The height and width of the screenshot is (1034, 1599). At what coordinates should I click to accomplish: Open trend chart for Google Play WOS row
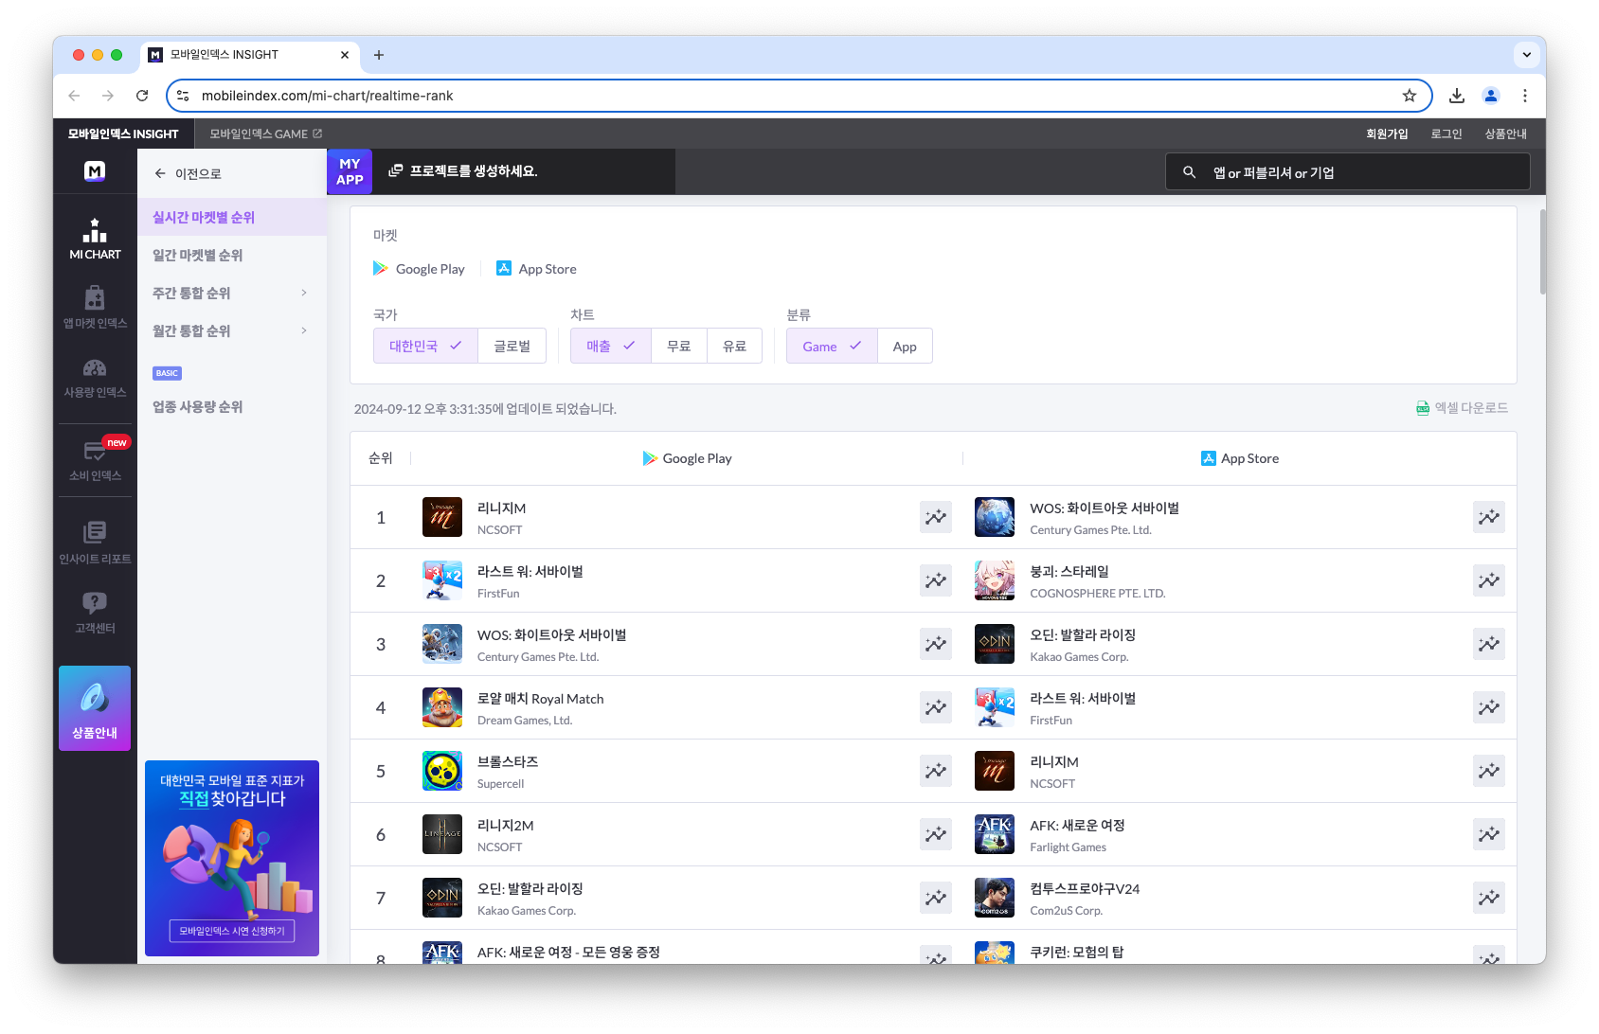coord(936,644)
